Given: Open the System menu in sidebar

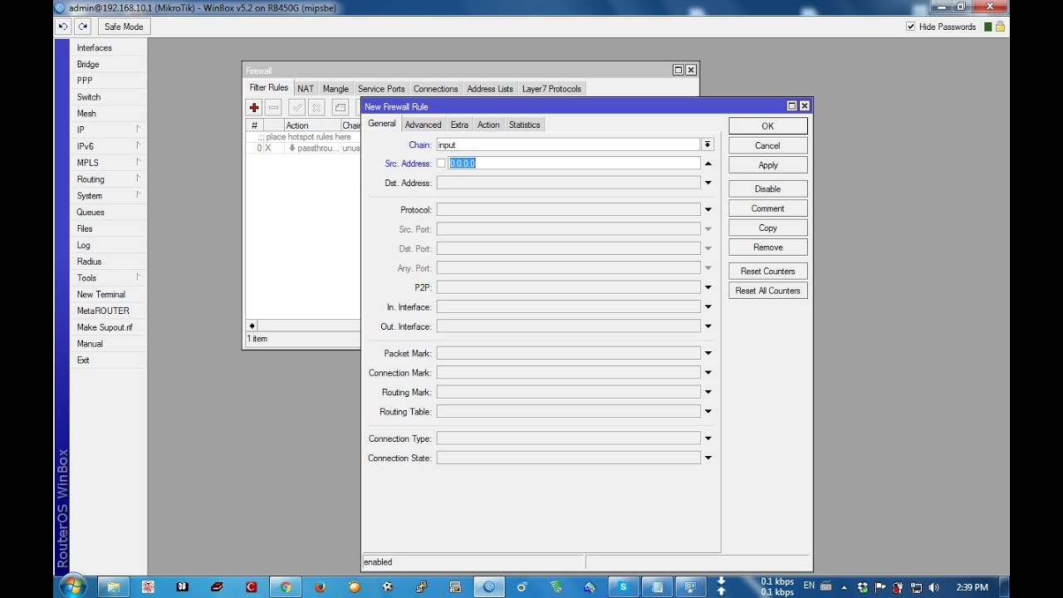Looking at the screenshot, I should coord(108,195).
